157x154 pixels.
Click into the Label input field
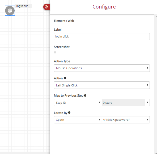[102, 36]
